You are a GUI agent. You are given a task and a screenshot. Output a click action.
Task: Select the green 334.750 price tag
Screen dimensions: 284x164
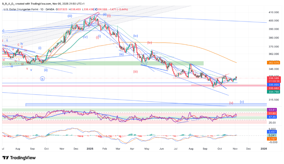click(274, 92)
